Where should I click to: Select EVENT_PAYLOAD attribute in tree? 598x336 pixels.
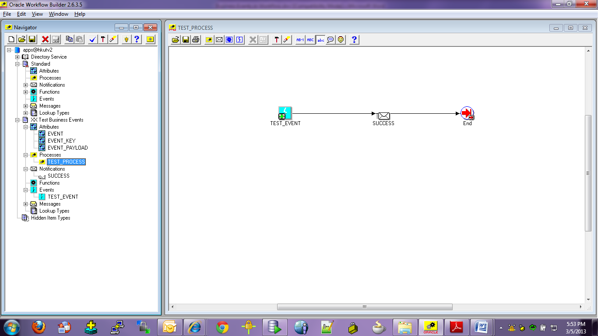coord(67,148)
